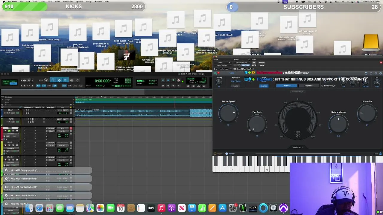Click the Mix knob in Auto-Tune
The width and height of the screenshot is (383, 215).
[377, 82]
